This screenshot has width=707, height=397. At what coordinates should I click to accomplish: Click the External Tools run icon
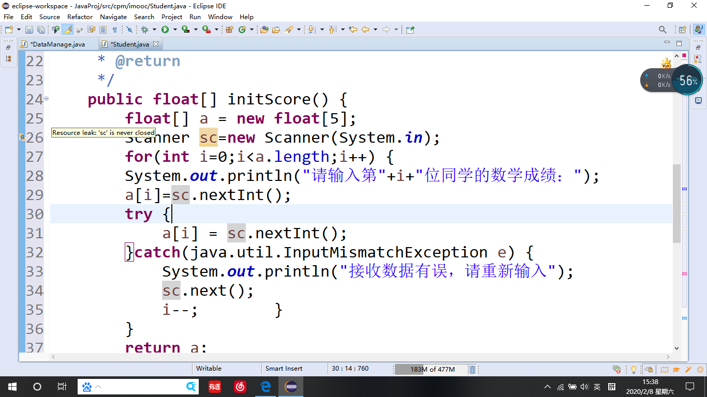tap(207, 29)
